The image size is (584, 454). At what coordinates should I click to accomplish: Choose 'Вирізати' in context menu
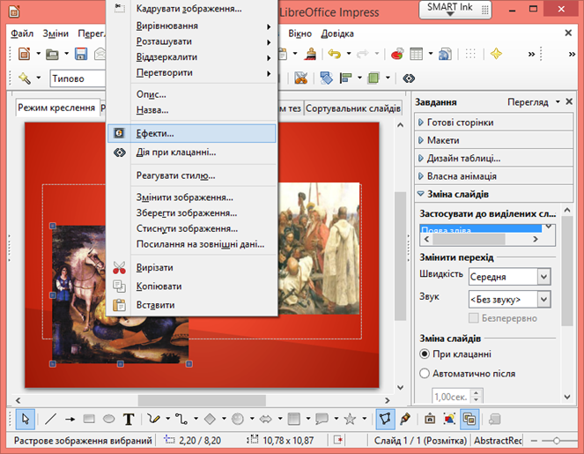tap(191, 268)
